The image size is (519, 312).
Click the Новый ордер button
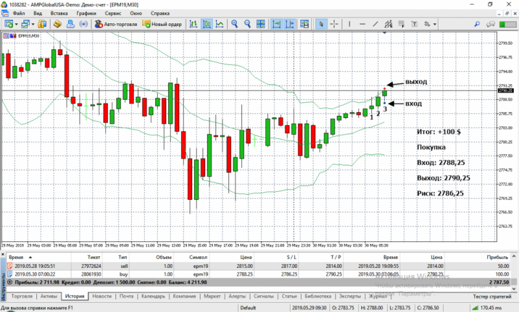(x=162, y=24)
